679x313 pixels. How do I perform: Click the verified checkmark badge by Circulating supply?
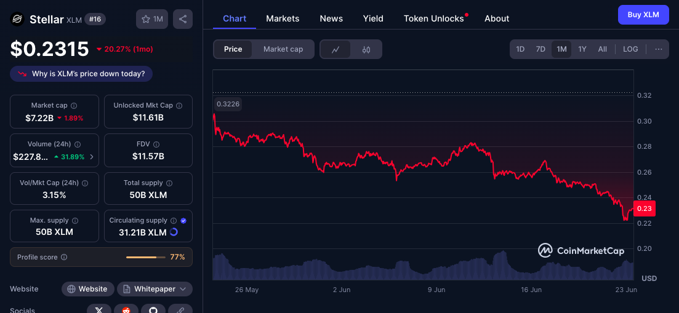183,221
